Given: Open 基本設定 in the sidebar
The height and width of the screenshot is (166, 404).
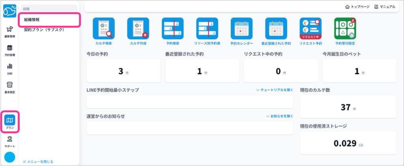Looking at the screenshot, I should 10,87.
